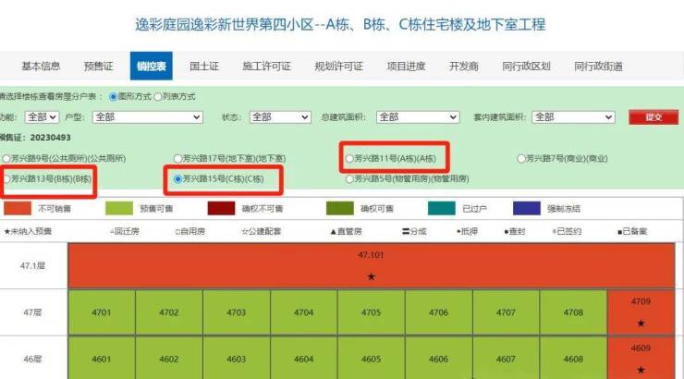684x379 pixels.
Task: Click the 确权可售 legend color swatch
Action: [x=340, y=208]
